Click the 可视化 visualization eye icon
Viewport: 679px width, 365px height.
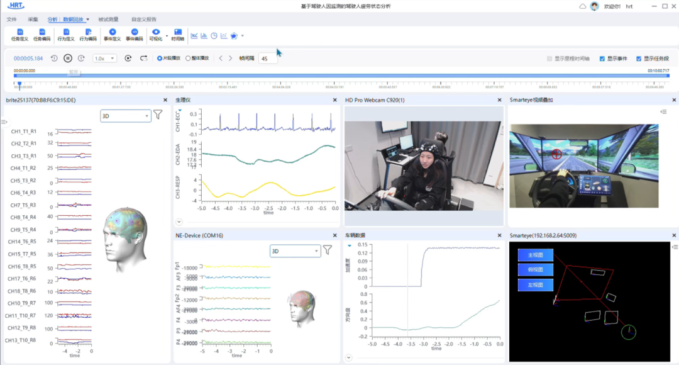coord(156,32)
